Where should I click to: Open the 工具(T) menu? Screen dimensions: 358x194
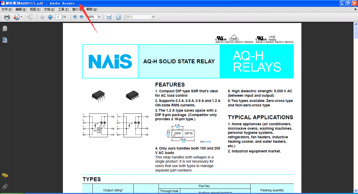point(63,9)
